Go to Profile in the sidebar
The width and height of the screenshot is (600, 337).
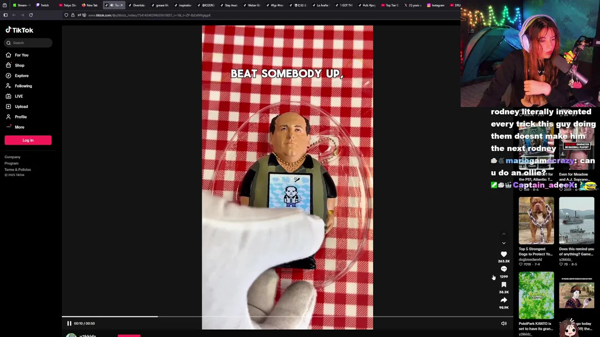[16, 117]
